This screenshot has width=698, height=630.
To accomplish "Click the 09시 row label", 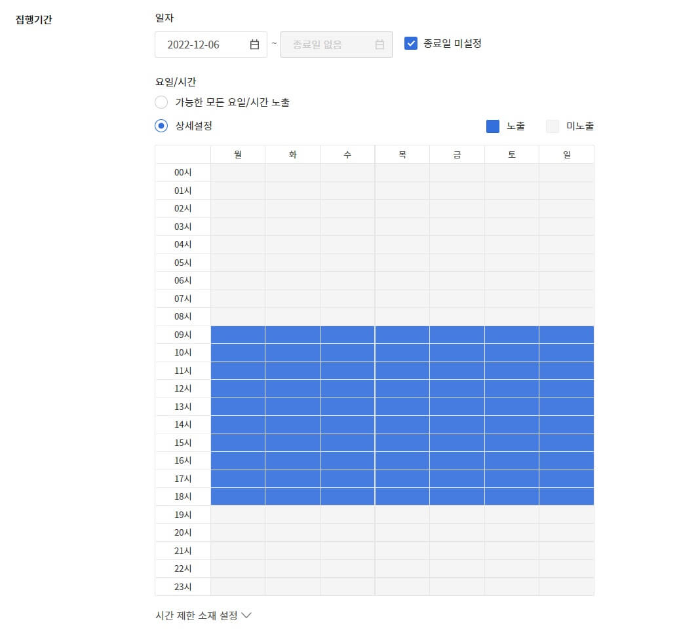I will (182, 335).
